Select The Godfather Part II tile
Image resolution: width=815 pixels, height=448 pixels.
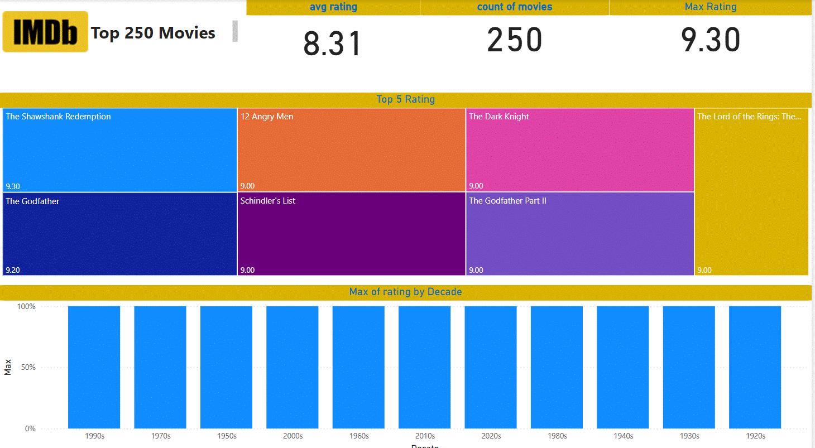pyautogui.click(x=580, y=234)
